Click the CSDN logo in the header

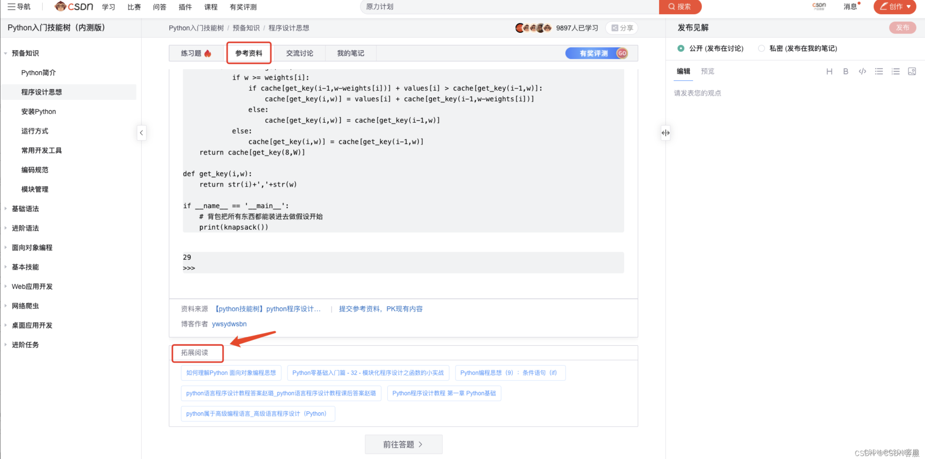(74, 7)
